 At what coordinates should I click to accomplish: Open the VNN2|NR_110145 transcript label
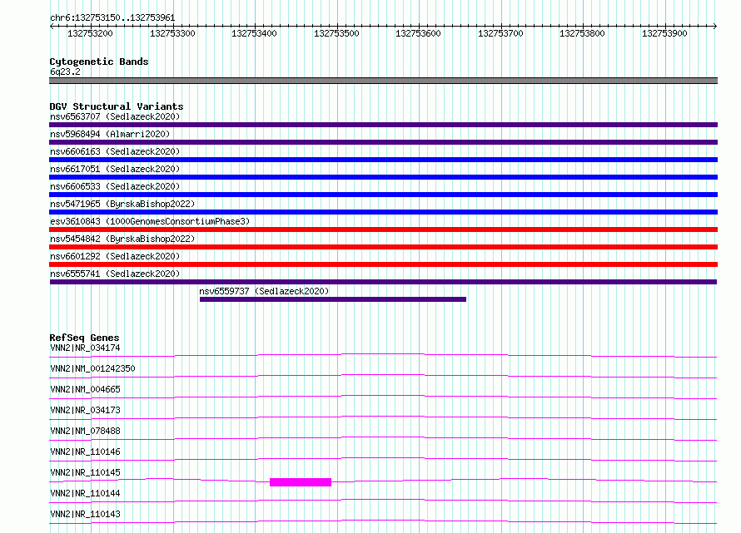[85, 472]
